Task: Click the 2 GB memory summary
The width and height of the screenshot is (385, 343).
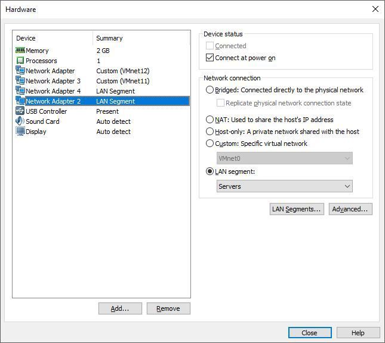Action: point(103,51)
